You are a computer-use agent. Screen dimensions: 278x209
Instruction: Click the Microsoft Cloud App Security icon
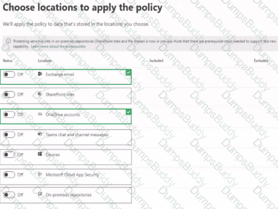point(40,174)
